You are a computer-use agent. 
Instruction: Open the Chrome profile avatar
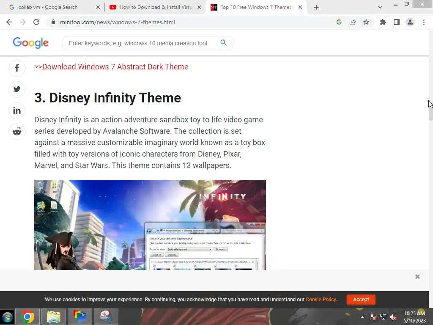[x=410, y=22]
